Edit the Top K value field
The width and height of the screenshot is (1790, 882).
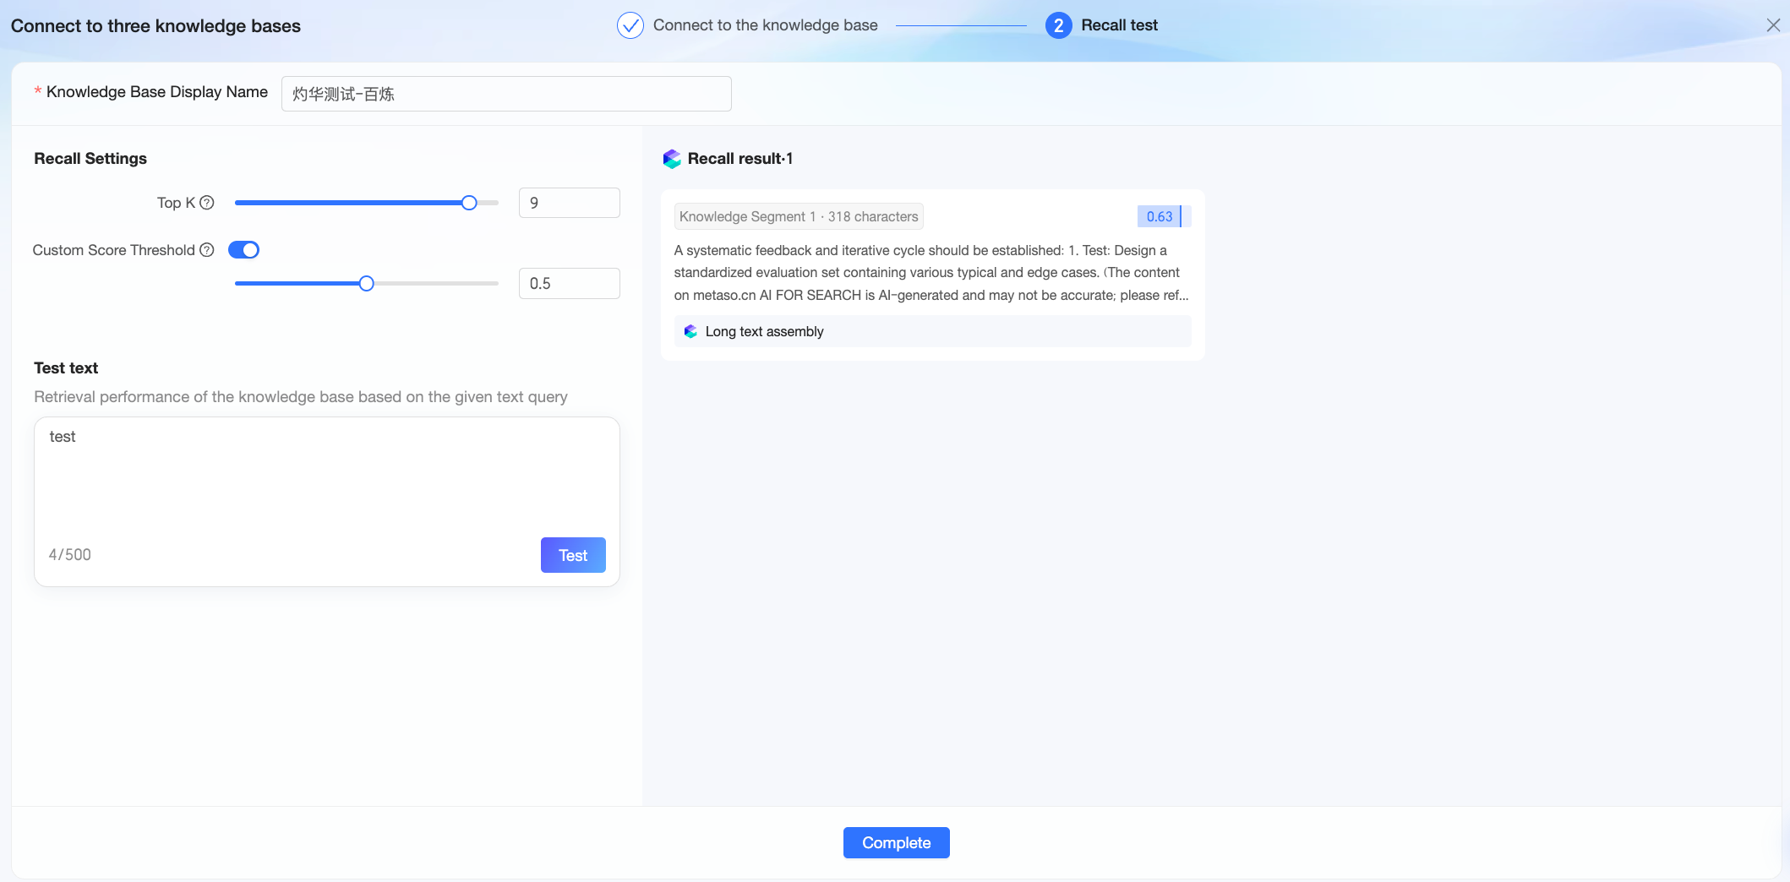point(570,203)
